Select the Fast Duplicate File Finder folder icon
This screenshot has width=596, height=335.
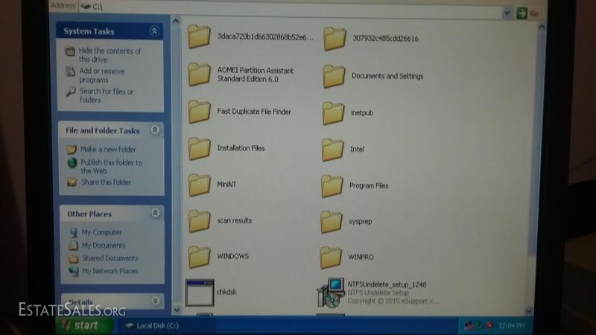click(199, 112)
